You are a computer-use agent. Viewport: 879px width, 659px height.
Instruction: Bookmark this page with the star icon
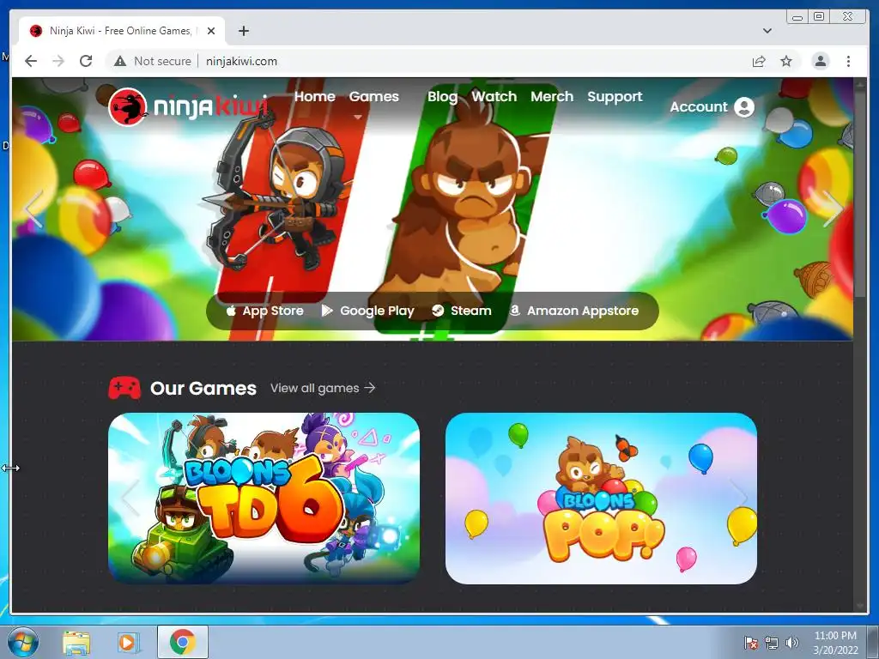(x=786, y=61)
